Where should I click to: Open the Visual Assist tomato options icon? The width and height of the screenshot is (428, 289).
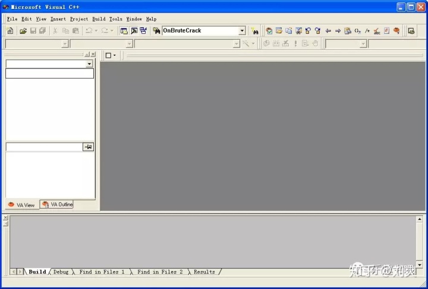point(396,31)
